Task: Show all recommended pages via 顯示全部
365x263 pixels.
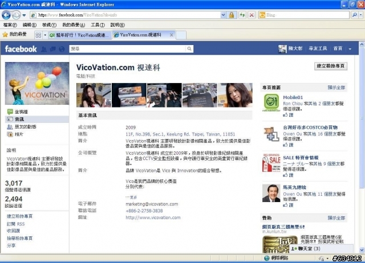Action: (336, 88)
